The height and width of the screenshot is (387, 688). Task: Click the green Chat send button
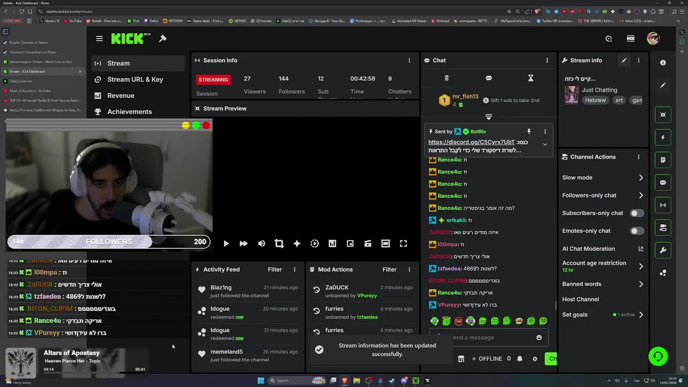tap(551, 359)
